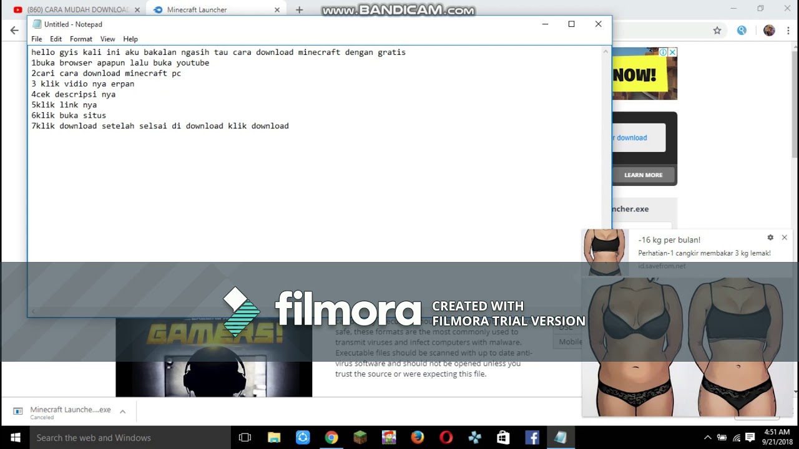Click the Notepad line starting '7klik download setelah'

160,126
